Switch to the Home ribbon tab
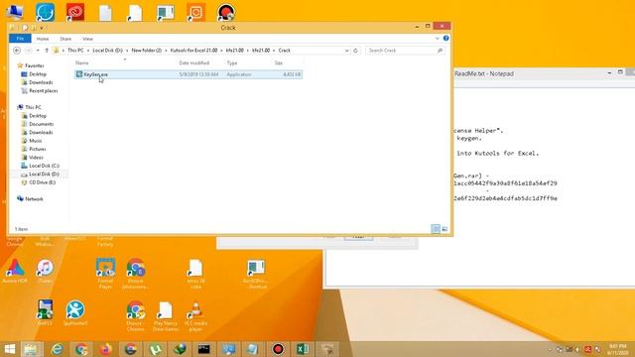 [43, 39]
